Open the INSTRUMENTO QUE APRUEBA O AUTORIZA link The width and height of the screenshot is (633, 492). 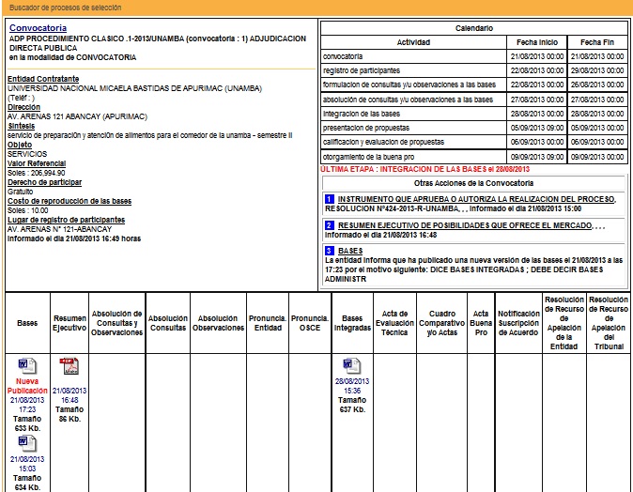[x=477, y=199]
